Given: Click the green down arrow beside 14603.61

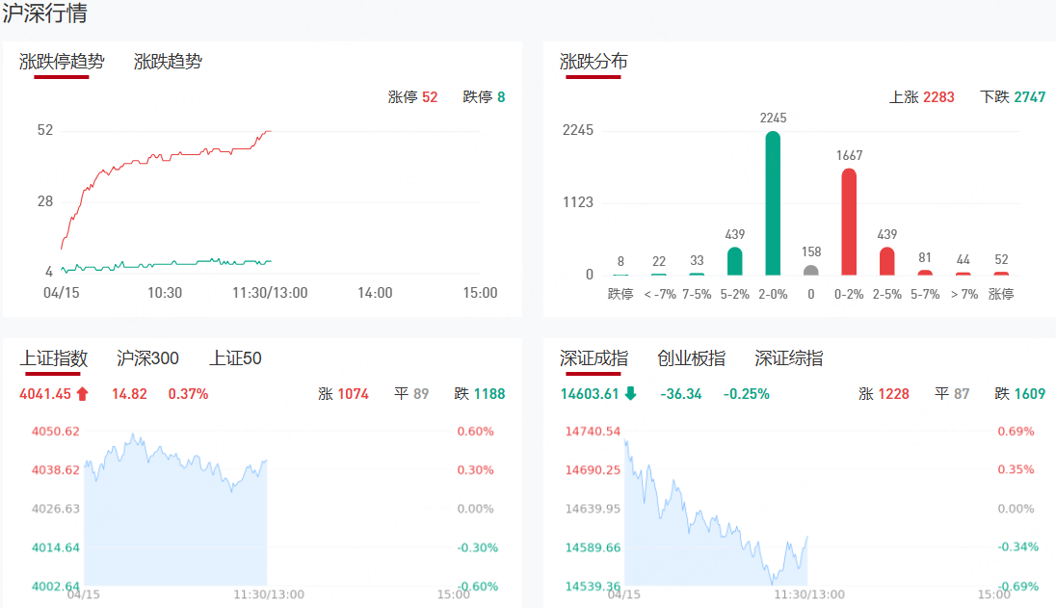Looking at the screenshot, I should point(630,393).
